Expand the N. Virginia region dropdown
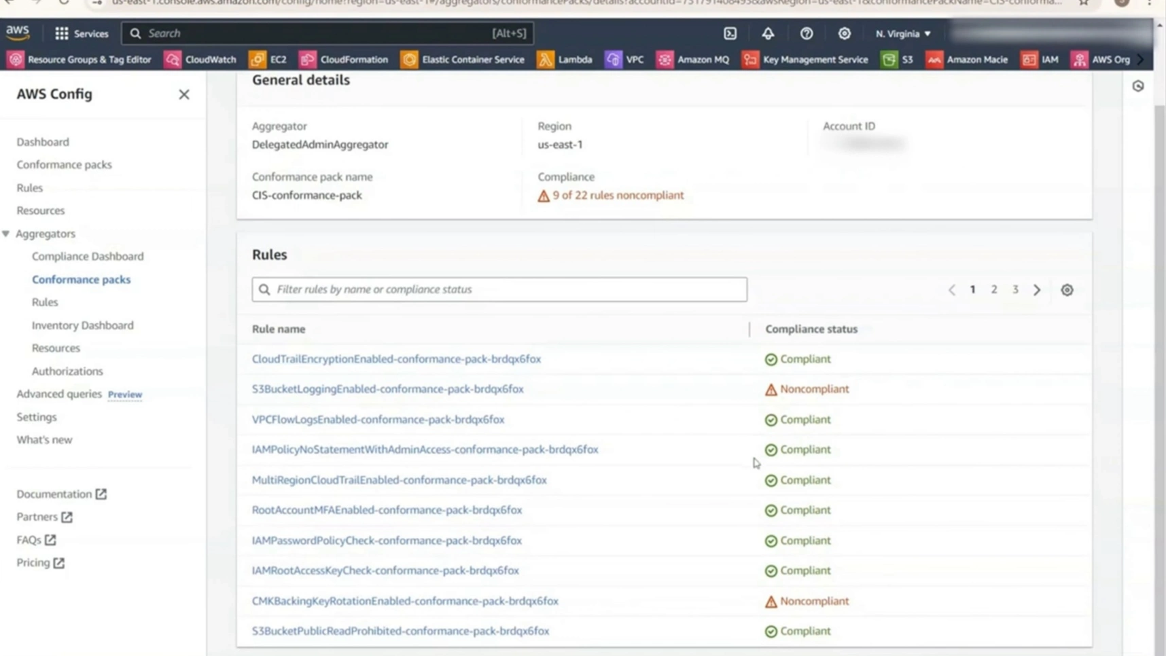 tap(902, 33)
